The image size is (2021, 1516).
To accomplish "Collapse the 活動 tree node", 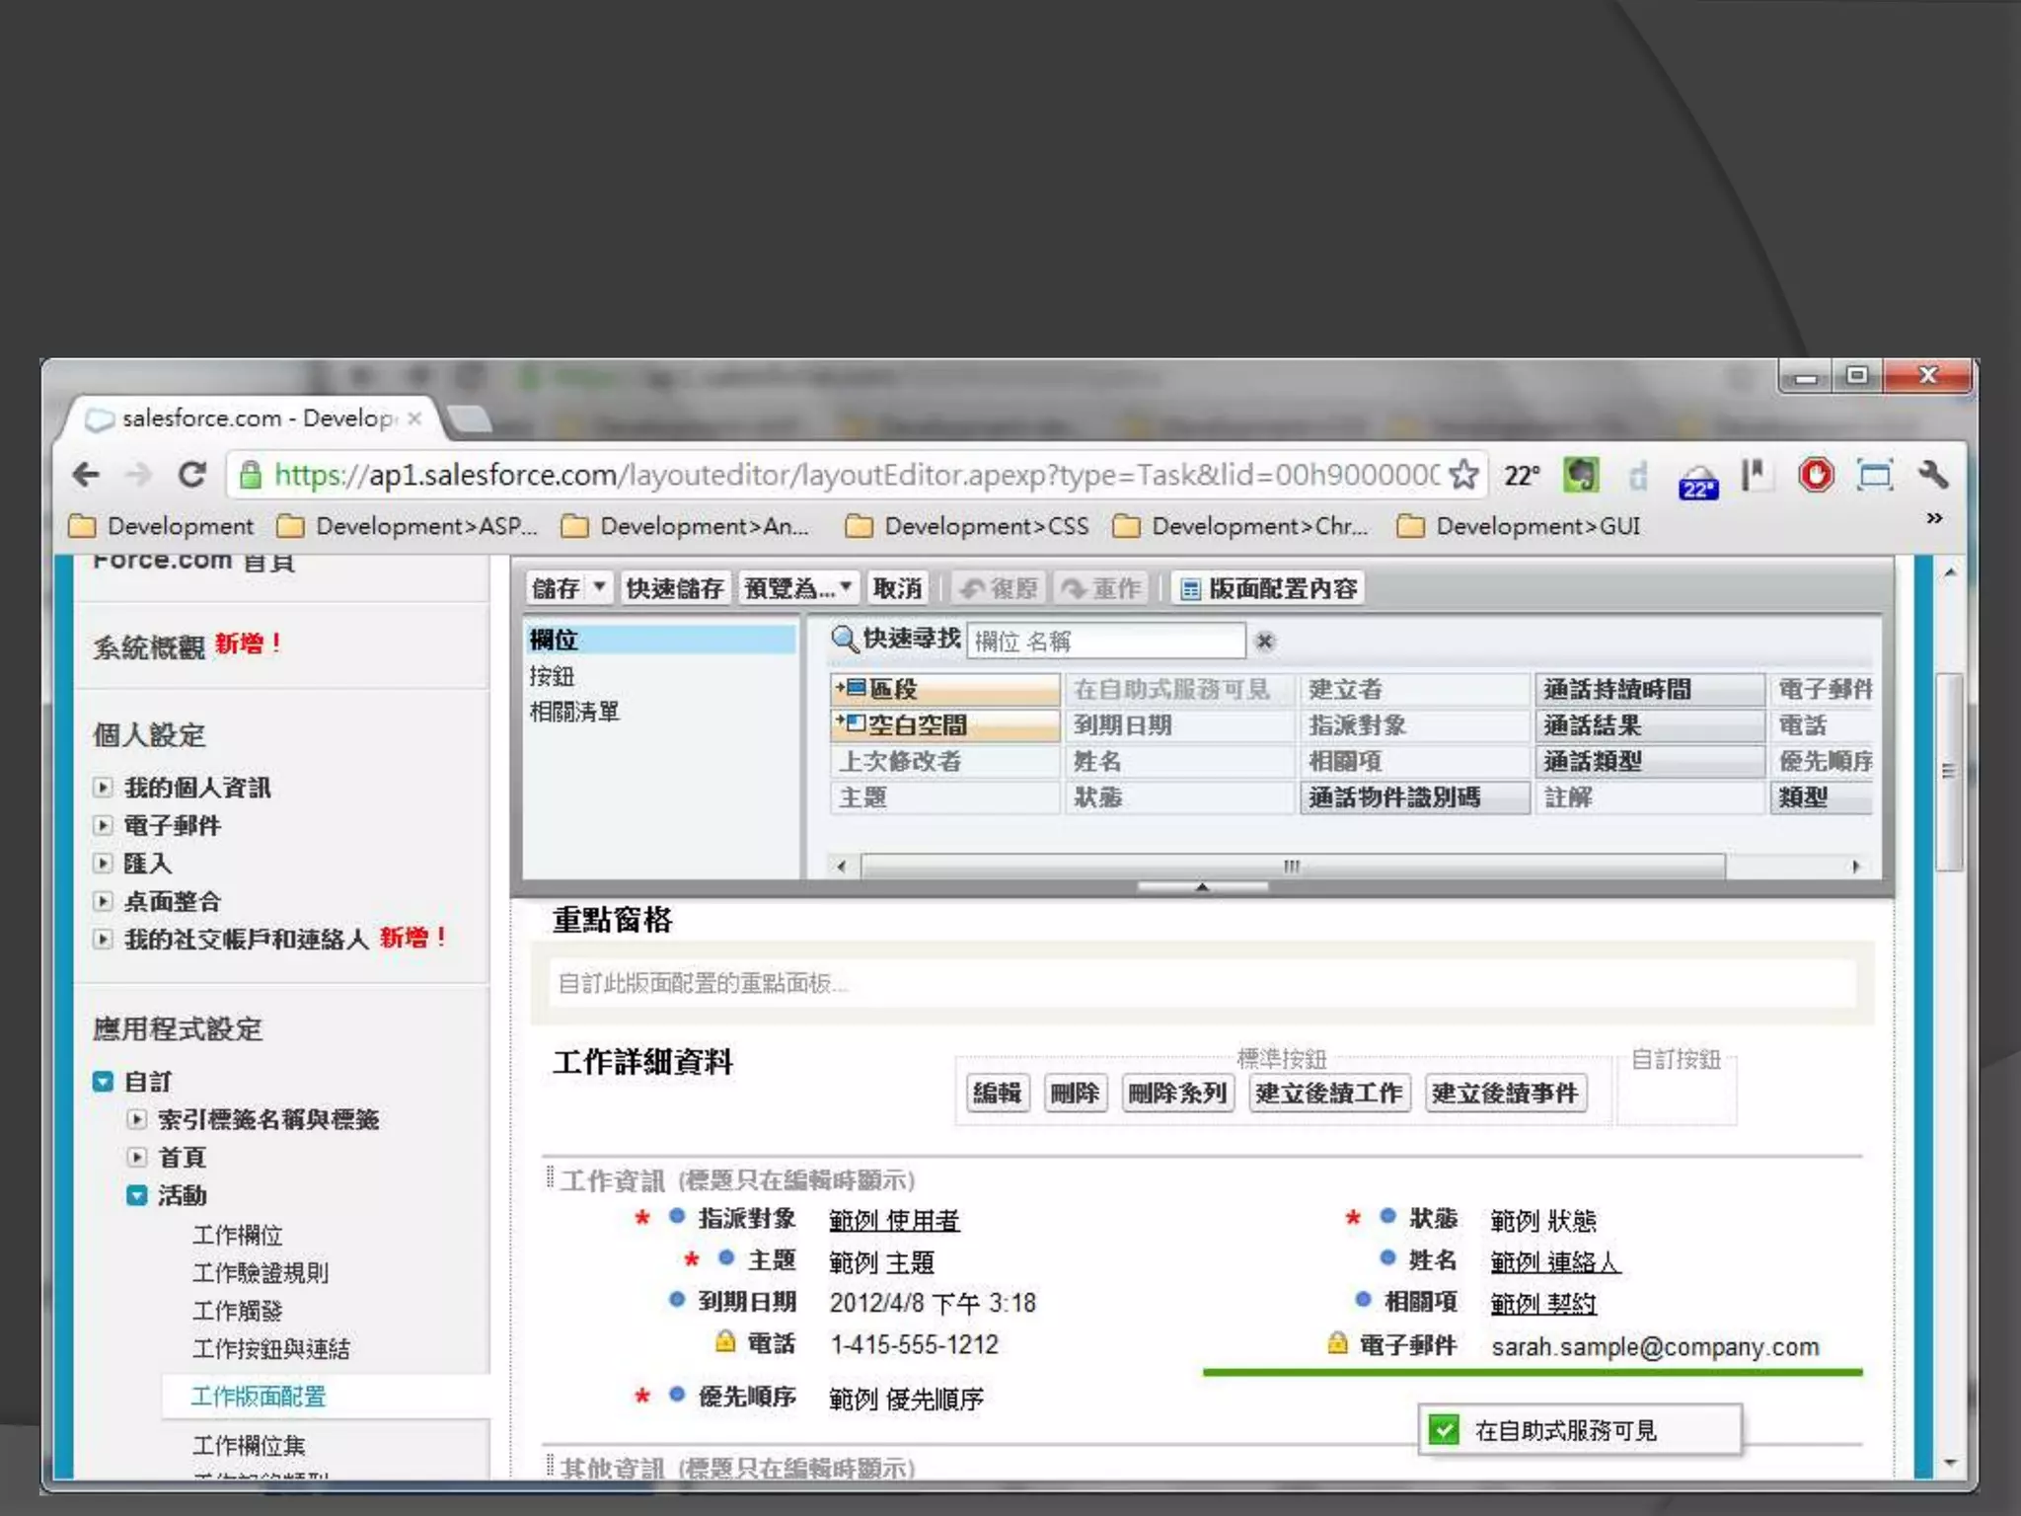I will point(137,1195).
